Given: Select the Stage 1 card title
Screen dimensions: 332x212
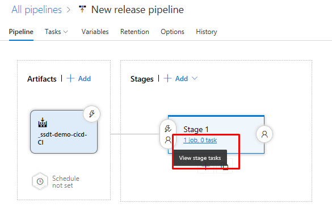Looking at the screenshot, I should [196, 129].
